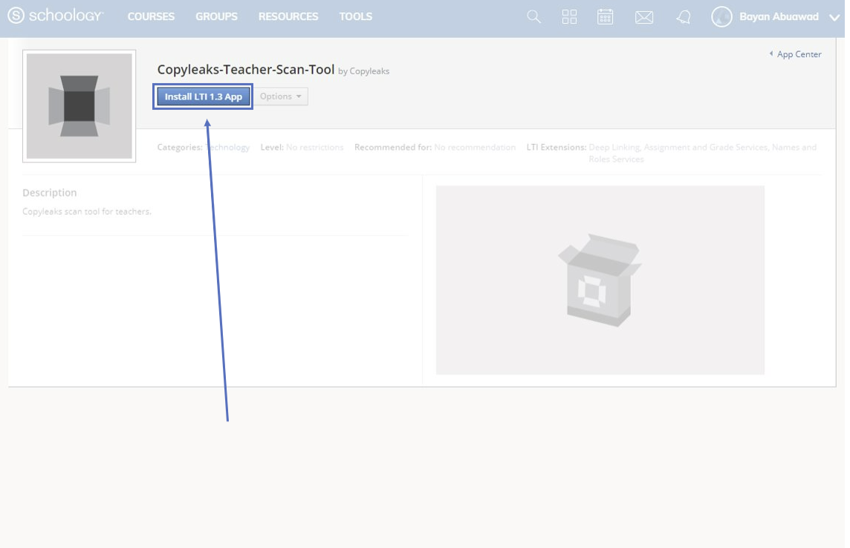Click the large app screenshot placeholder

click(x=600, y=280)
